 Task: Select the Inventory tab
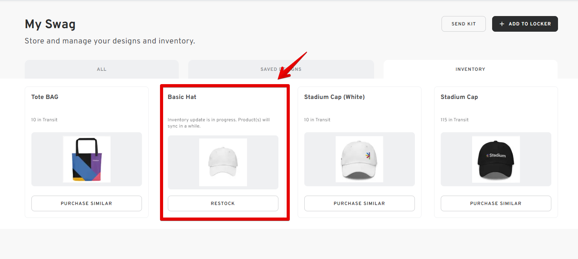click(x=470, y=69)
